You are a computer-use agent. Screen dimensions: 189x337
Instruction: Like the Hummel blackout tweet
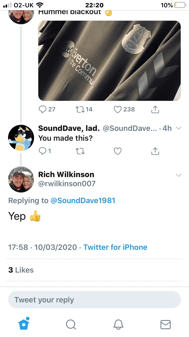pos(118,109)
